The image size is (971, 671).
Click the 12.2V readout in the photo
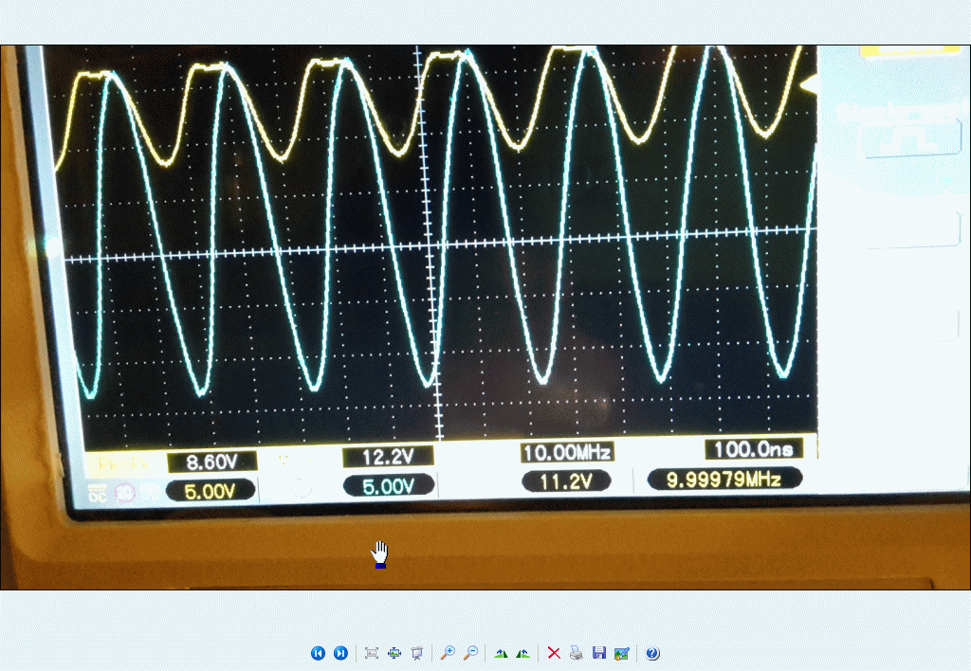coord(388,458)
